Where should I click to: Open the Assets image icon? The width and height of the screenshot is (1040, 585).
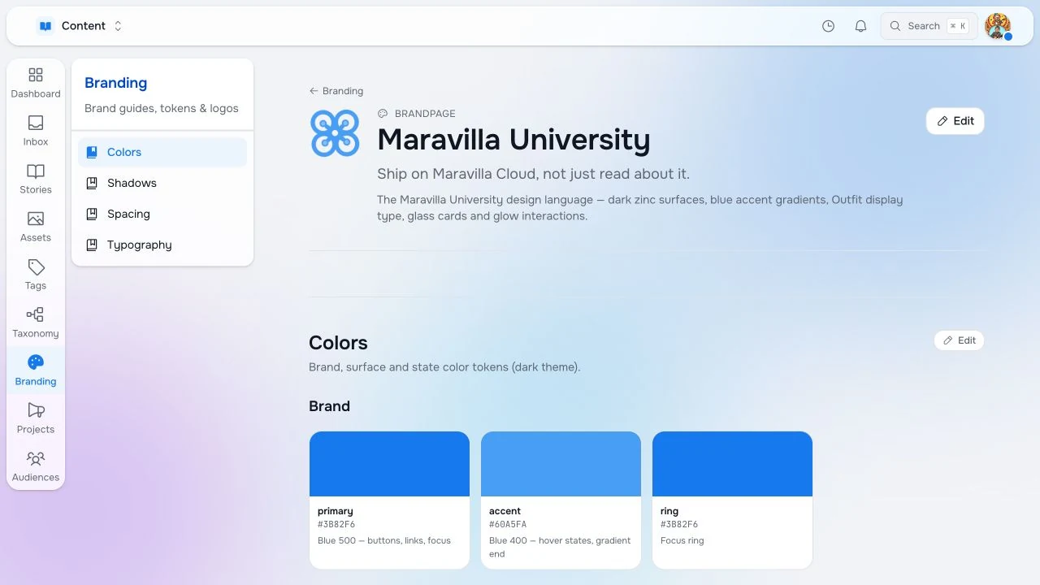tap(36, 219)
